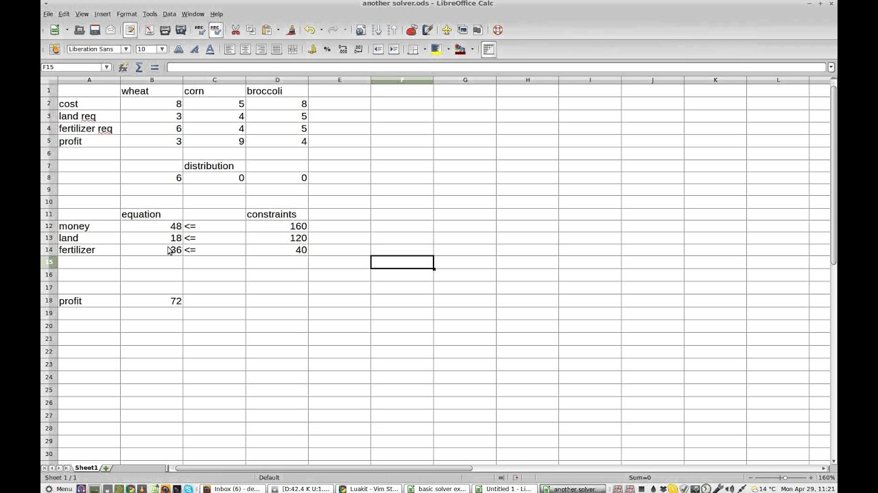Align cell text left

click(x=229, y=49)
